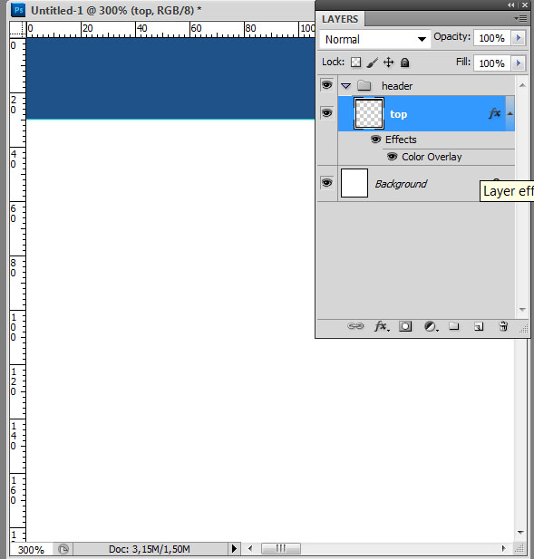This screenshot has height=559, width=534.
Task: Click the header group folder icon
Action: click(x=364, y=85)
